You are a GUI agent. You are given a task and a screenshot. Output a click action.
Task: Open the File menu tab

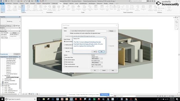(2, 4)
